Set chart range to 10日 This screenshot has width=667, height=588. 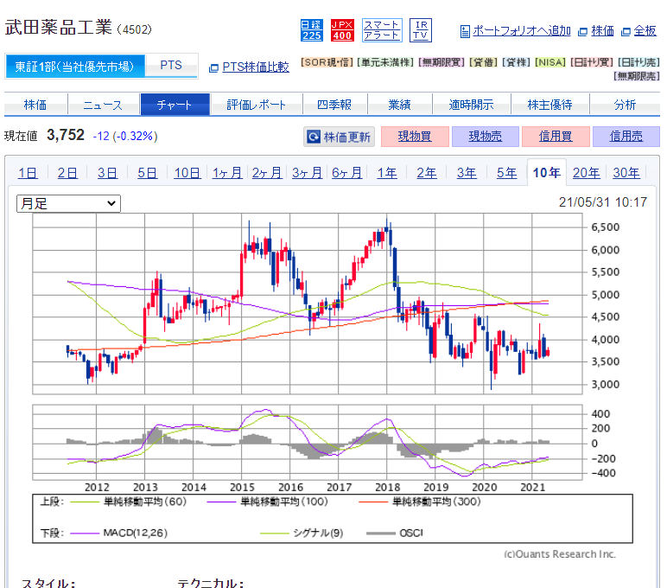[187, 173]
